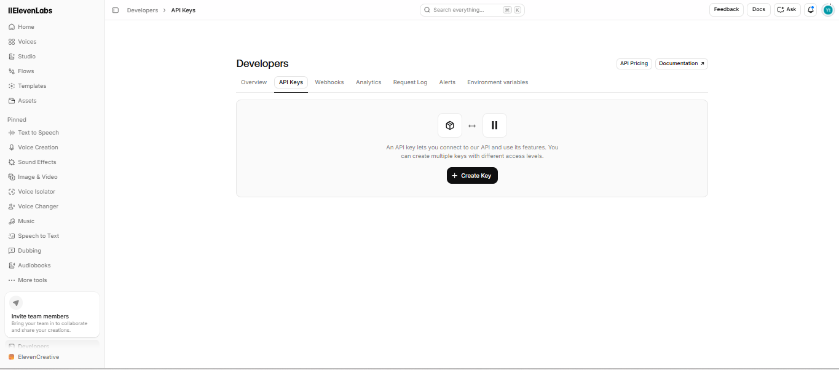The image size is (839, 370).
Task: Open Text to Speech icon
Action: (12, 133)
